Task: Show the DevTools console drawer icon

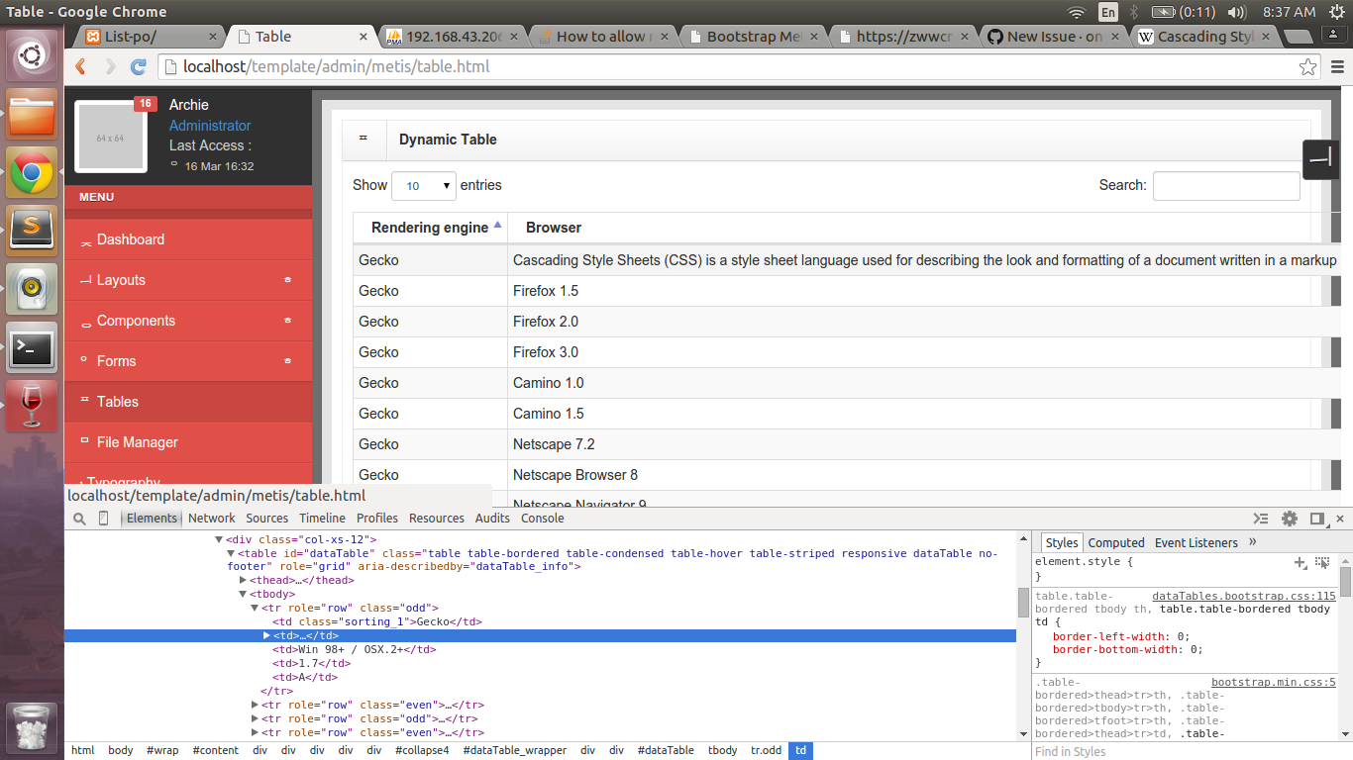Action: [x=1261, y=519]
